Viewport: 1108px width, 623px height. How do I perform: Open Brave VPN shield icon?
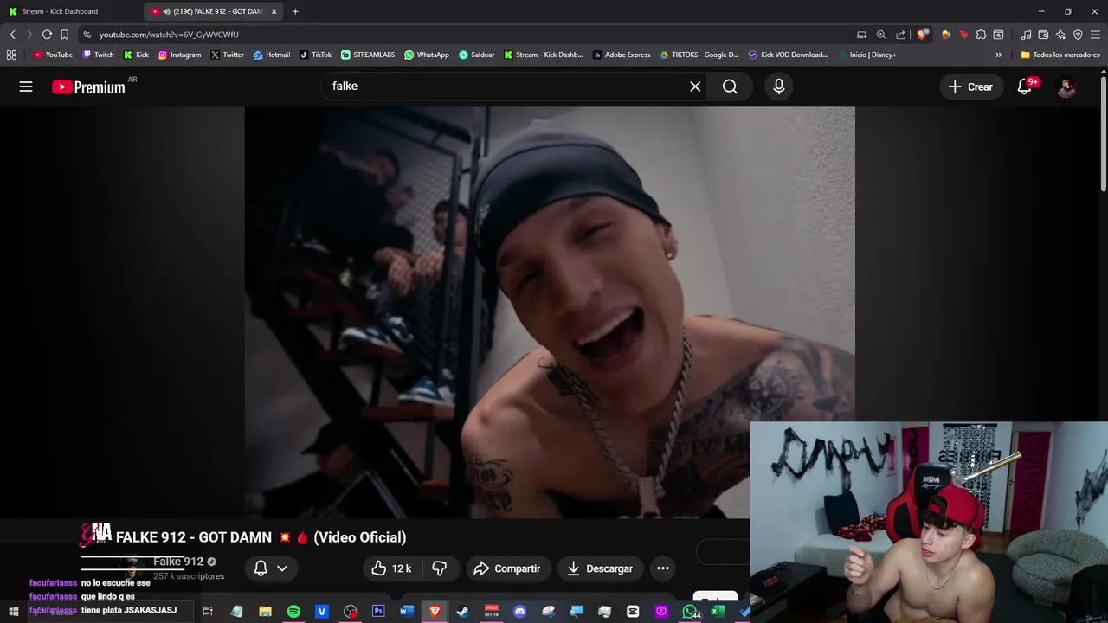coord(1078,35)
